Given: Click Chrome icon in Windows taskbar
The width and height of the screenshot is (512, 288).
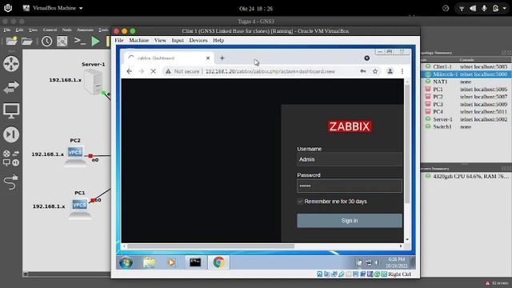Looking at the screenshot, I should point(218,262).
